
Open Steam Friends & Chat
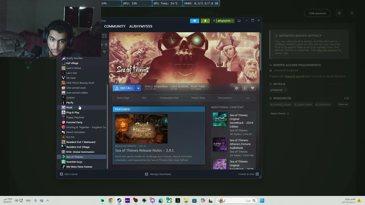click(x=248, y=174)
